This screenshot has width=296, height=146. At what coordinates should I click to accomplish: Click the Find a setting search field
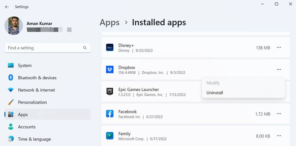pos(48,48)
